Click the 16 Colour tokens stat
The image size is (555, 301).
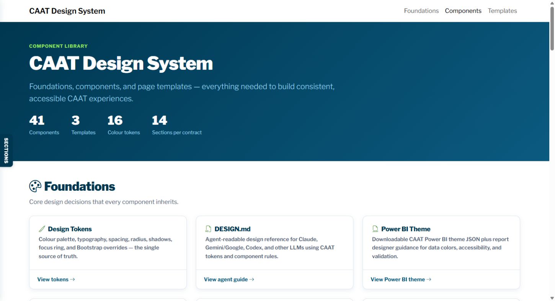[124, 125]
